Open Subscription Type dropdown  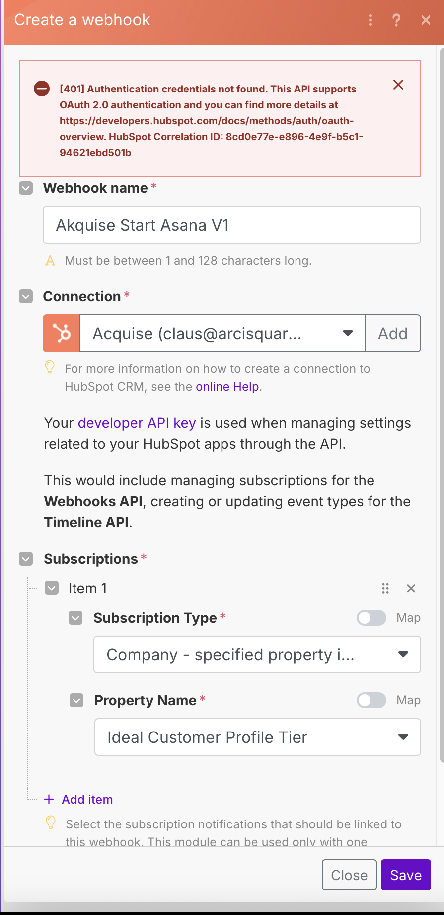pos(257,654)
